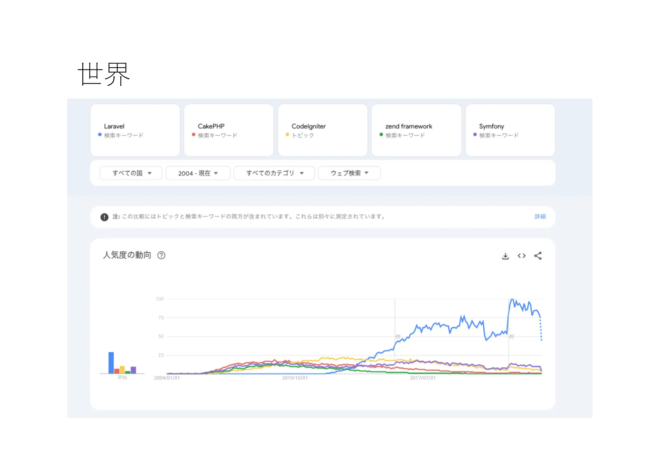
Task: Click the 人気度の動向 chart title
Action: point(127,255)
